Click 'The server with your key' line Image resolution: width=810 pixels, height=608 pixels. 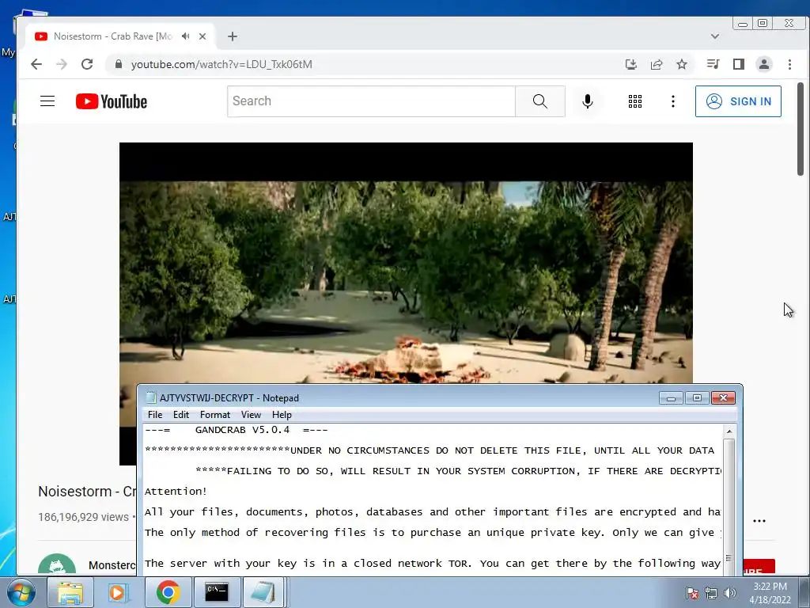click(433, 564)
